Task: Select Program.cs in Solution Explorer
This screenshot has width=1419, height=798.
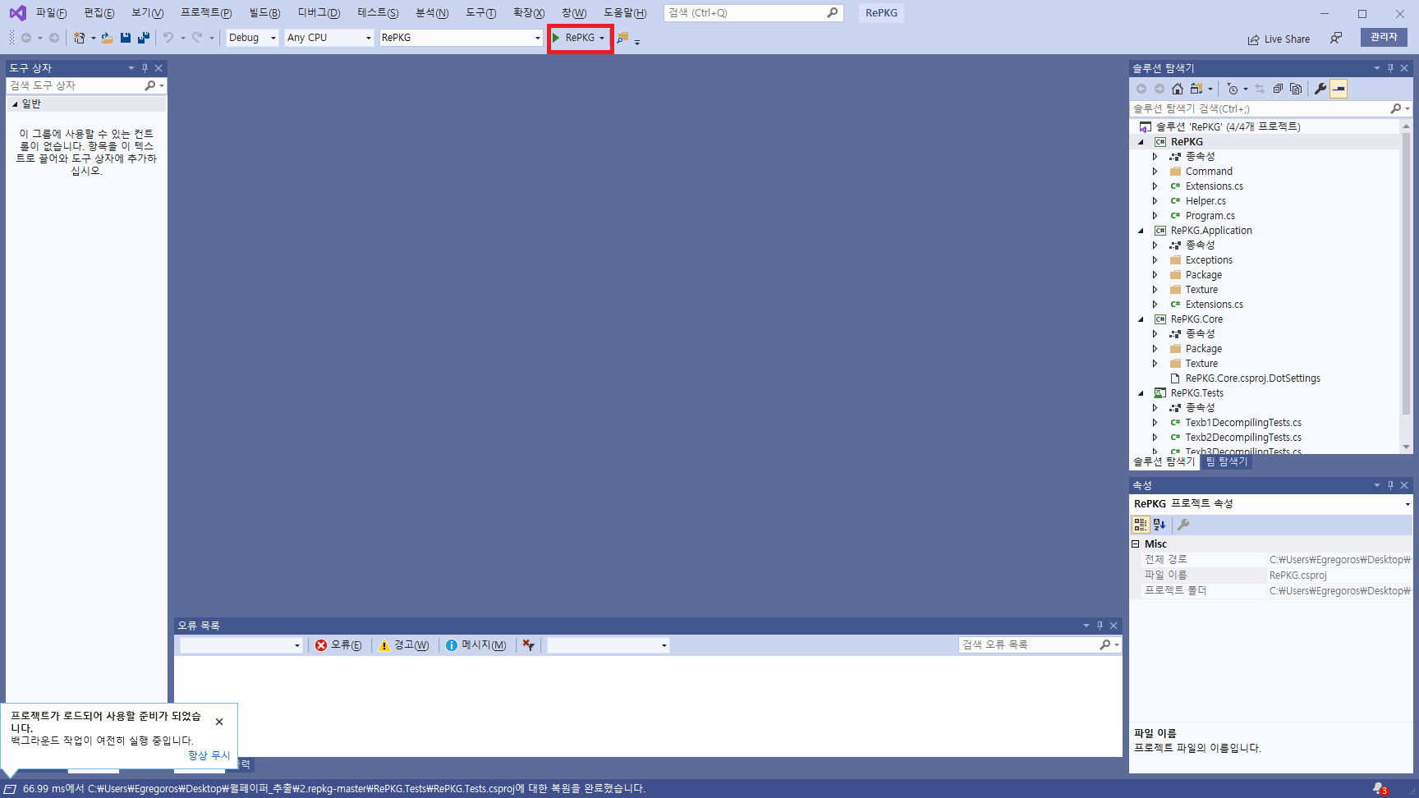Action: [x=1210, y=216]
